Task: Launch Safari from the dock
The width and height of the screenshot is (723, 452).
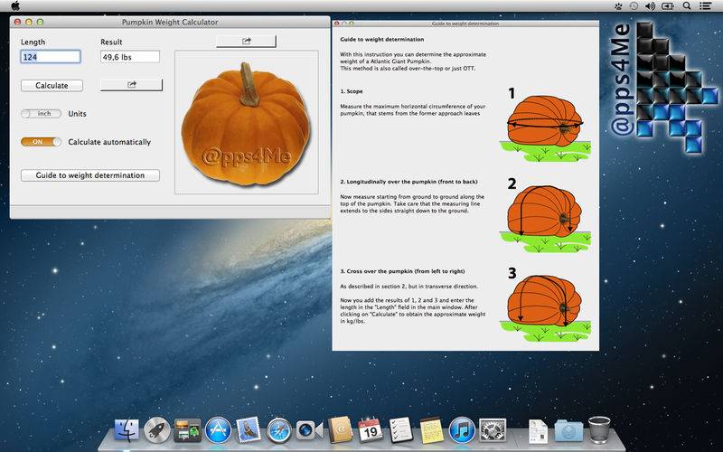Action: 278,430
